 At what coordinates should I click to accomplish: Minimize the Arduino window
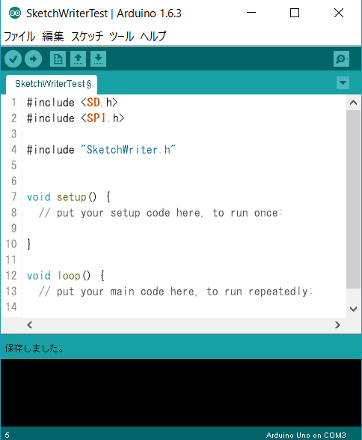251,13
